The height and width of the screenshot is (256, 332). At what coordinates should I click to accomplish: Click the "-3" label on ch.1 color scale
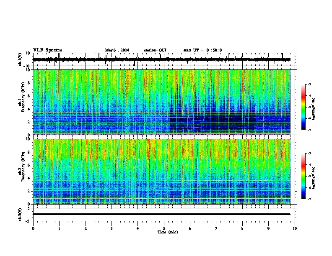(309, 84)
